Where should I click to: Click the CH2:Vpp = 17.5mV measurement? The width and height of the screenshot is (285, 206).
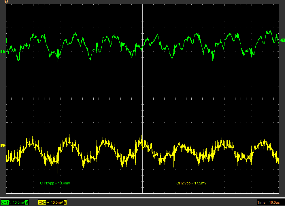pyautogui.click(x=191, y=183)
